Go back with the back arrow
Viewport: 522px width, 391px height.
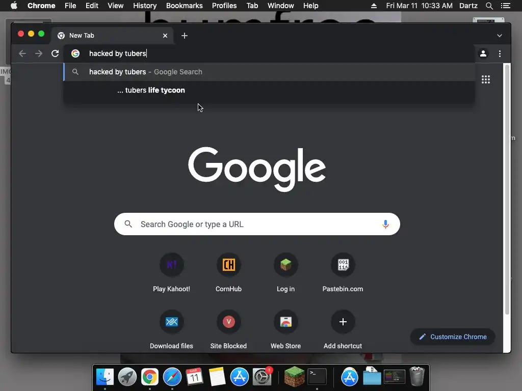coord(22,53)
